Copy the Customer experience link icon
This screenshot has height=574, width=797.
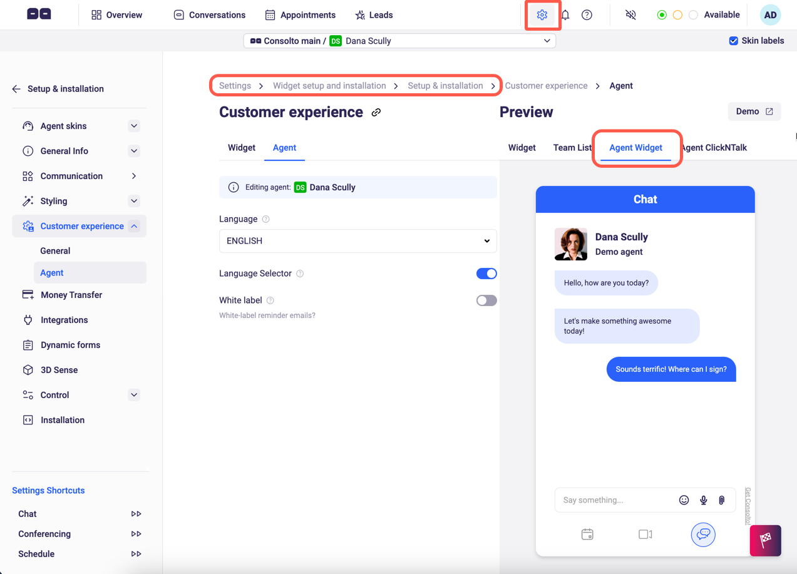click(376, 112)
